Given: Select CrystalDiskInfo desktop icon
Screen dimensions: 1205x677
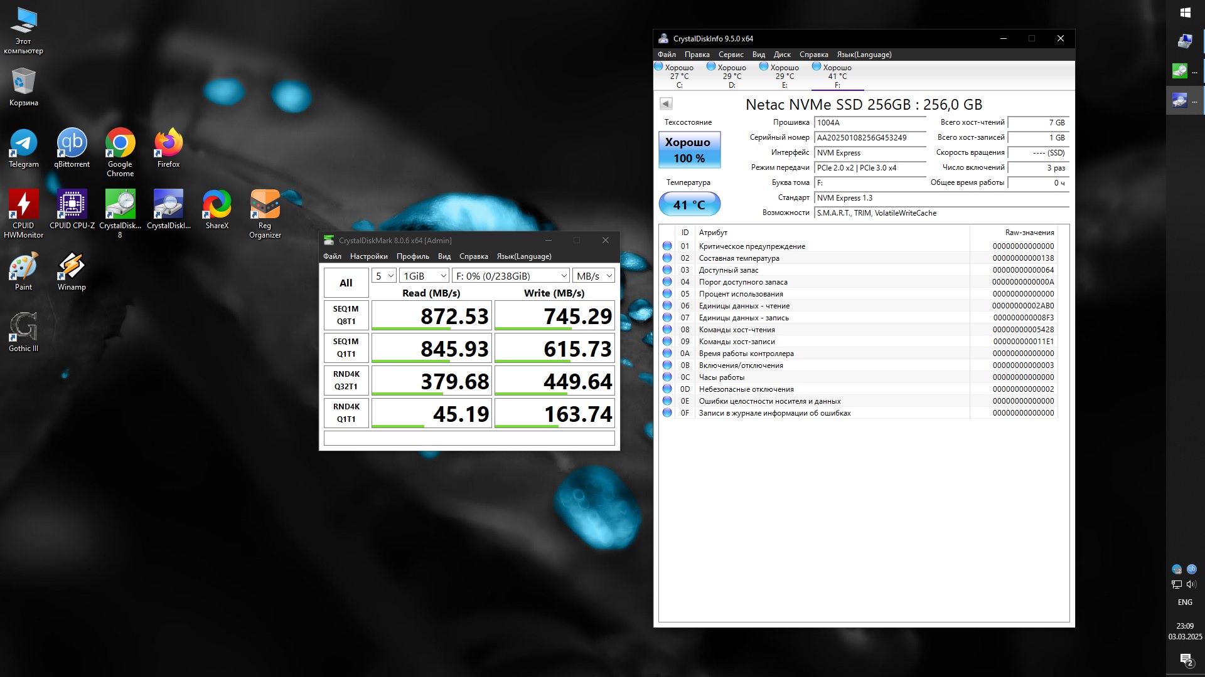Looking at the screenshot, I should click(168, 209).
